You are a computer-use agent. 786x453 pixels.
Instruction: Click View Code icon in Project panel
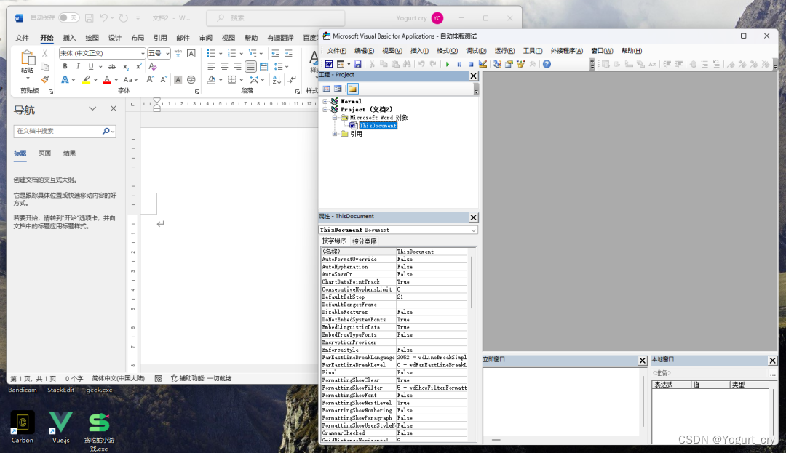tap(327, 89)
